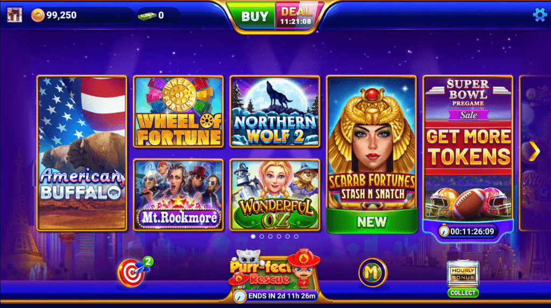The image size is (551, 308).
Task: Tap the Hourly Bonus safe icon
Action: point(463,274)
